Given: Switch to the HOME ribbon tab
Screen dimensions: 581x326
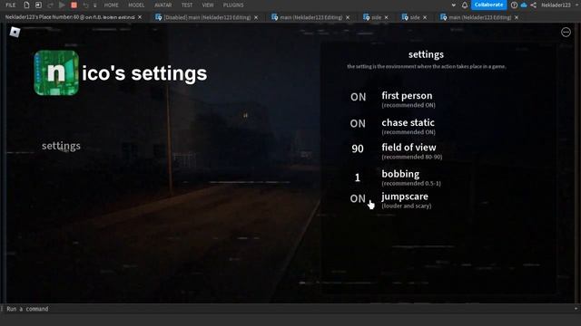Looking at the screenshot, I should (111, 5).
